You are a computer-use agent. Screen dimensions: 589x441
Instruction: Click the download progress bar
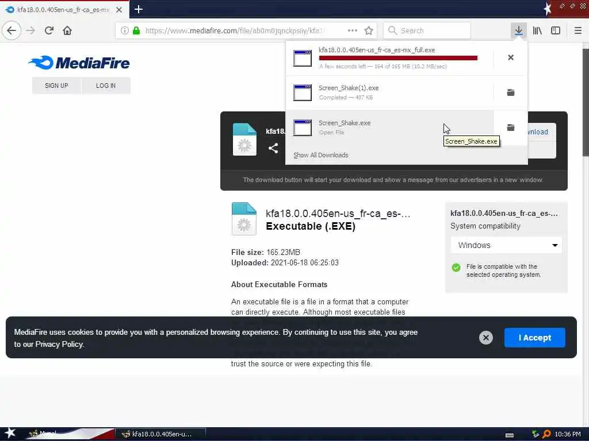pos(398,58)
